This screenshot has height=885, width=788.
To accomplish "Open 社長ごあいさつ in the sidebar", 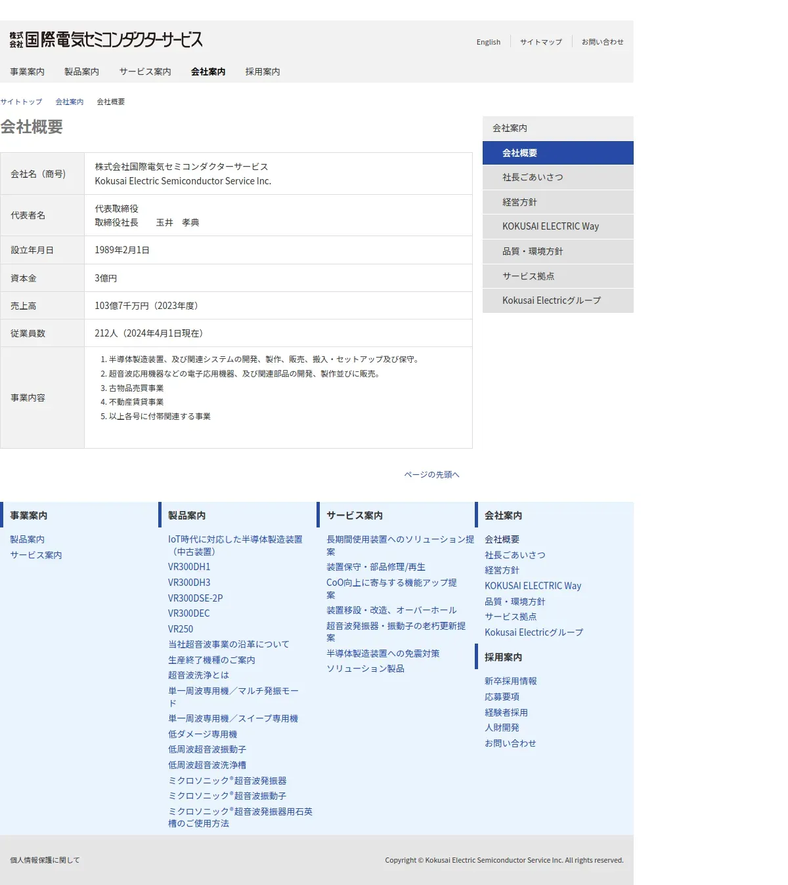I will point(558,177).
